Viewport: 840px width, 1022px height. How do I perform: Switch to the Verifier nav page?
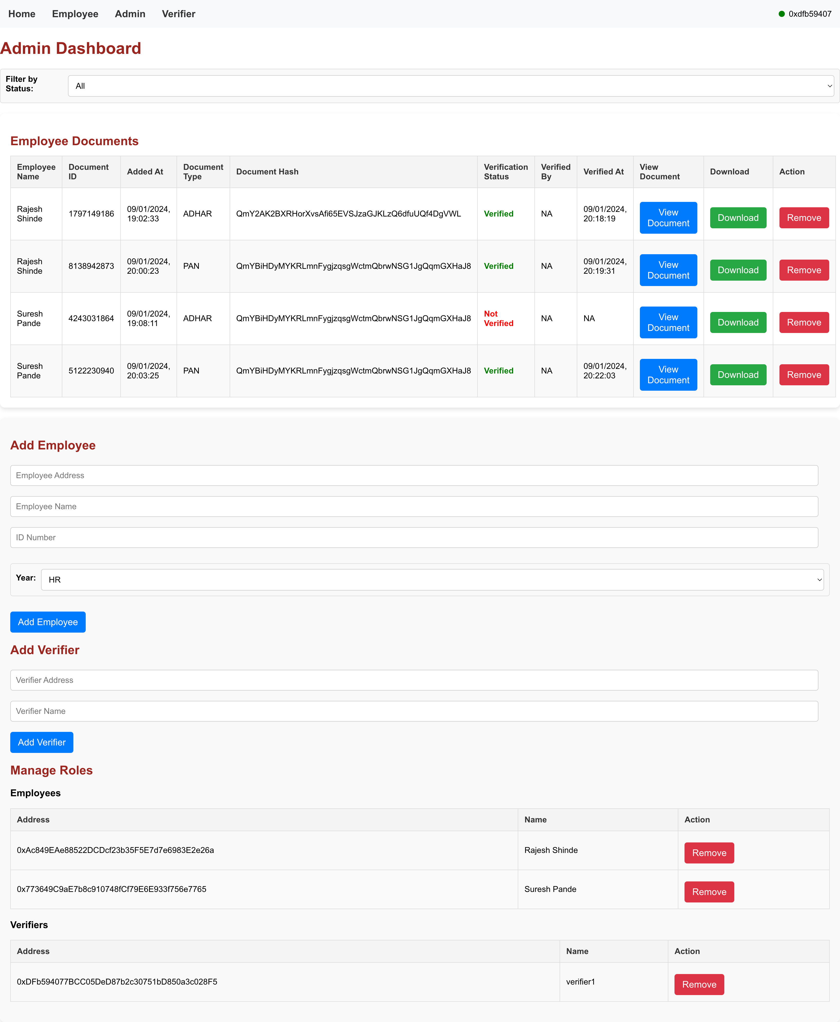[x=179, y=14]
